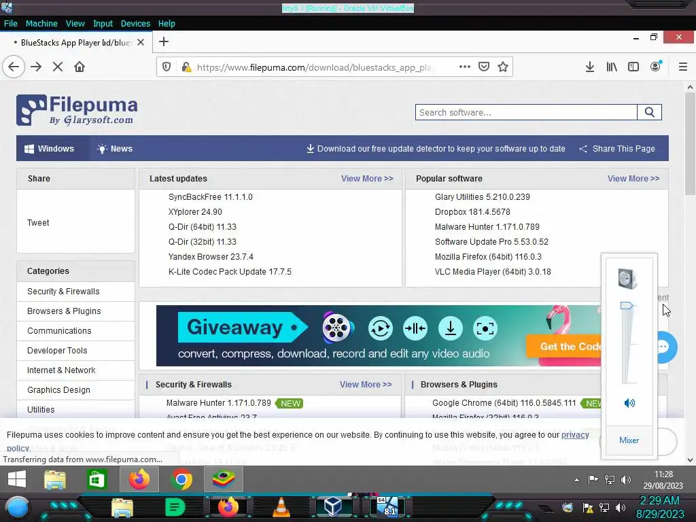This screenshot has width=696, height=522.
Task: Open Communications category
Action: [59, 331]
